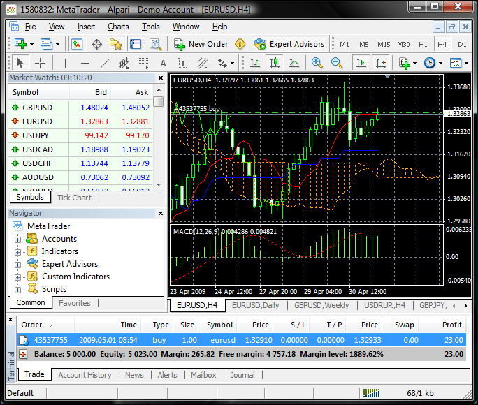Open the File menu
This screenshot has width=478, height=405.
tap(31, 27)
